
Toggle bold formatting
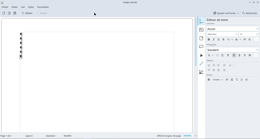[209, 39]
